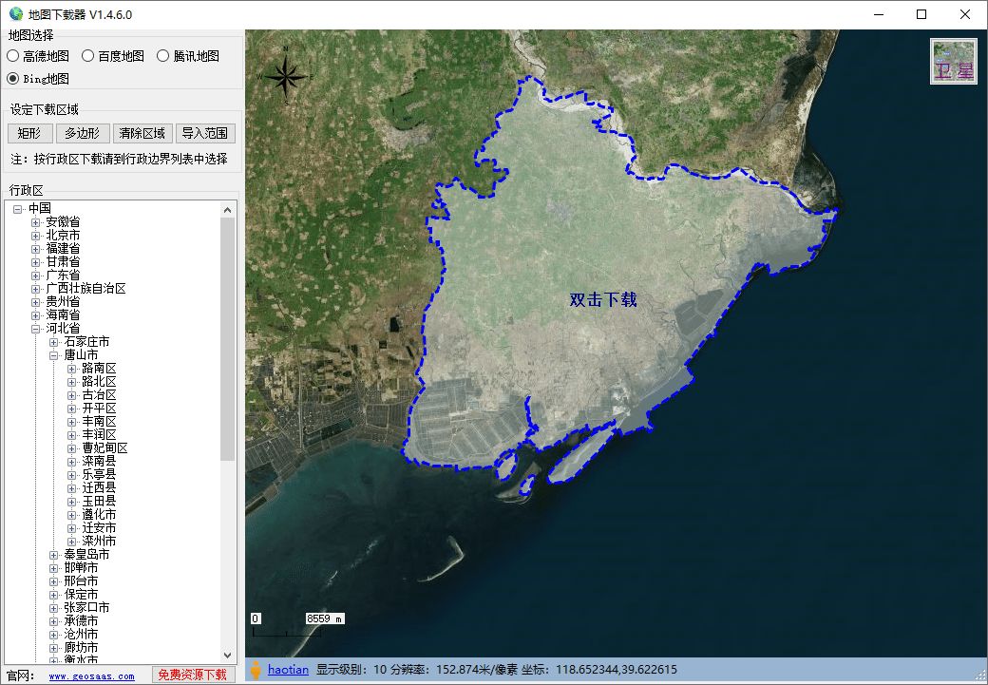The image size is (988, 685).
Task: Collapse the 河北省 tree node
Action: (x=35, y=329)
